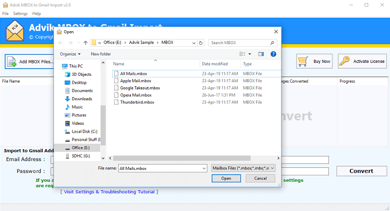The height and width of the screenshot is (211, 390).
Task: Click the Buy Now shopping cart icon
Action: click(x=303, y=61)
